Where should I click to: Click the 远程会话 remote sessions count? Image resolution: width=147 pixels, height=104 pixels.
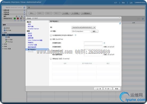coord(24,10)
